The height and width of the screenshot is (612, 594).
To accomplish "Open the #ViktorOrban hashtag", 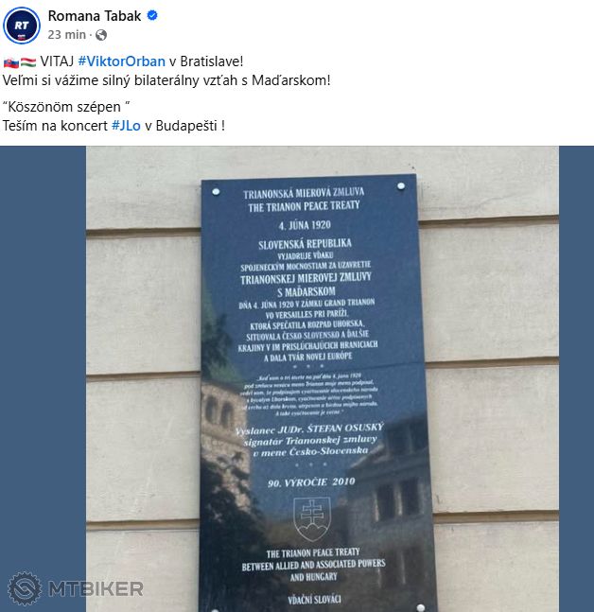I will (x=122, y=61).
